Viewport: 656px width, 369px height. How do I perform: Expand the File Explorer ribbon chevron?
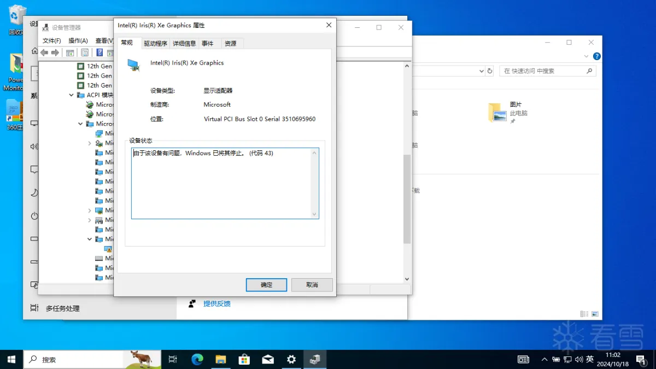pos(587,56)
